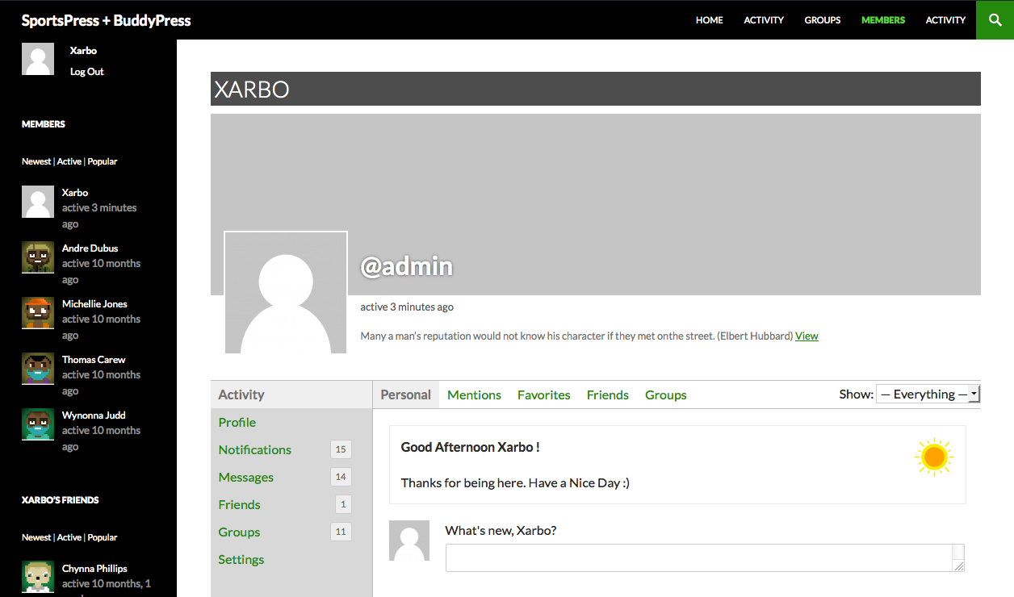The height and width of the screenshot is (597, 1014).
Task: Open first ACTIVITY item in top navigation
Action: [764, 20]
